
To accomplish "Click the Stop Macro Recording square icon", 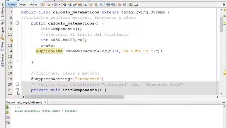I will point(124,5).
